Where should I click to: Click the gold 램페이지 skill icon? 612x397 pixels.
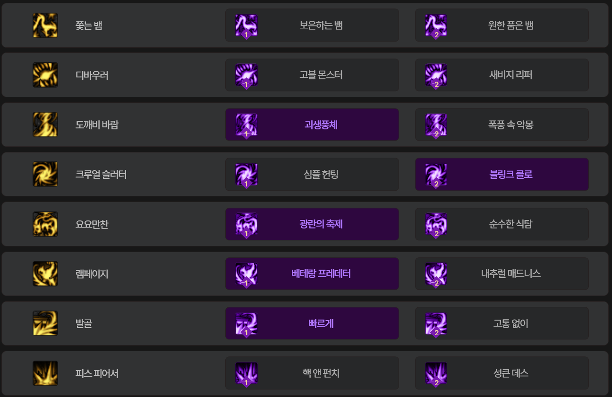[45, 274]
